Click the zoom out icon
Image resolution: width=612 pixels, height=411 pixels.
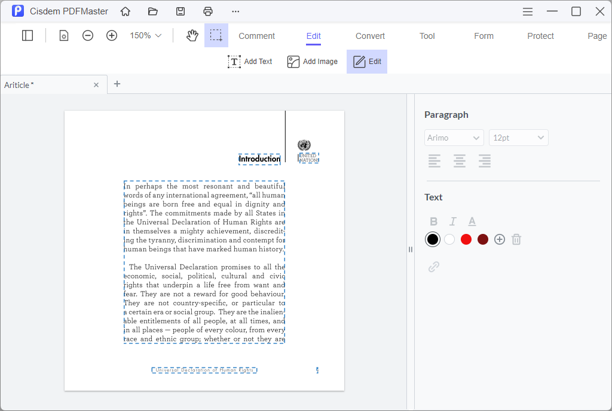point(88,35)
